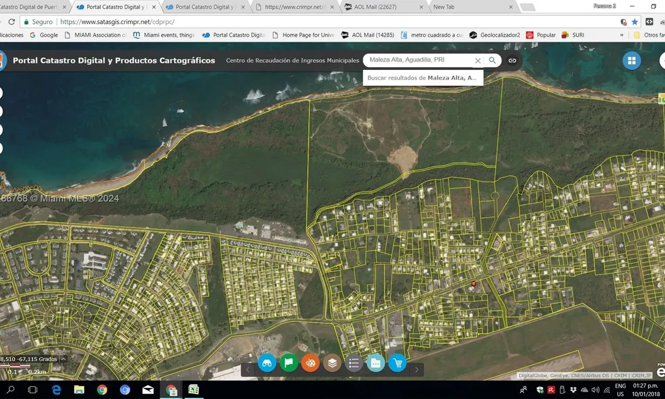Click the magnifier search button in search box
The image size is (665, 399).
click(x=492, y=60)
